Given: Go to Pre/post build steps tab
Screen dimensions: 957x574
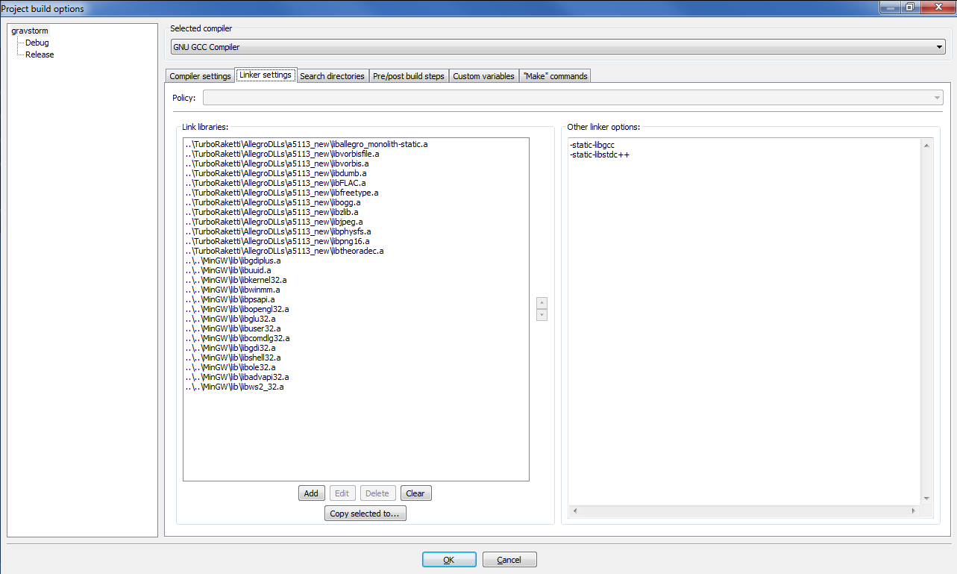Looking at the screenshot, I should coord(408,76).
